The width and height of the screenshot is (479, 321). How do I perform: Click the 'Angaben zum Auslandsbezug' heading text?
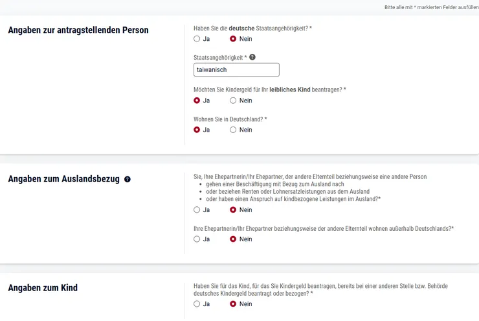click(63, 180)
